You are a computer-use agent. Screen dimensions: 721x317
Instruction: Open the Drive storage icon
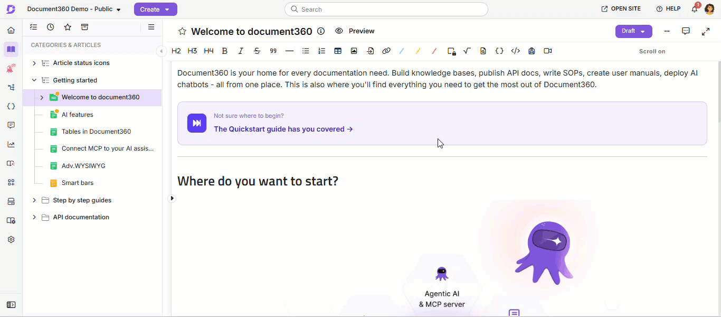[x=11, y=201]
